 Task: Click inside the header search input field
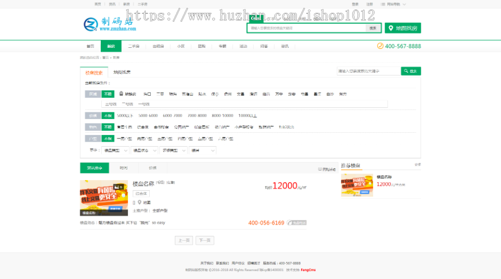307,28
